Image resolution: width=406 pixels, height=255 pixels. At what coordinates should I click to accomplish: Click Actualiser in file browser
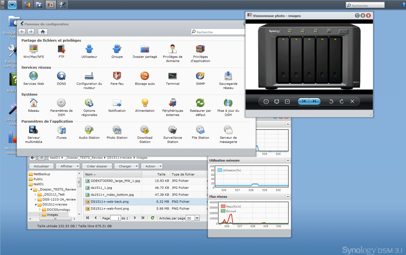[x=41, y=166]
